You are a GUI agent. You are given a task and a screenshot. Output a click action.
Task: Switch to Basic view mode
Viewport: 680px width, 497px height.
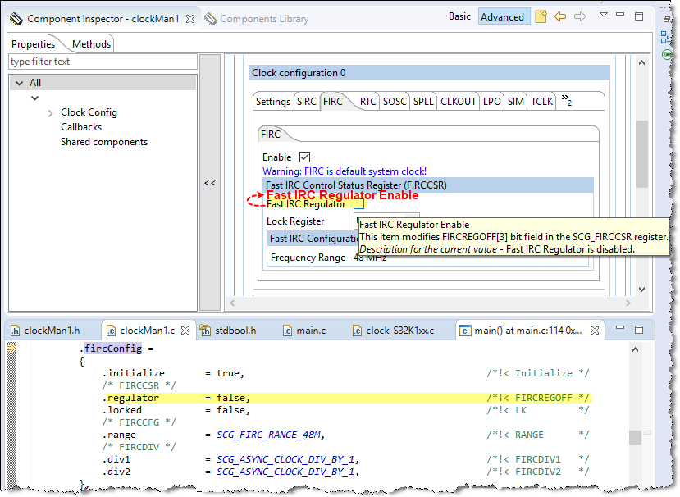tap(459, 16)
